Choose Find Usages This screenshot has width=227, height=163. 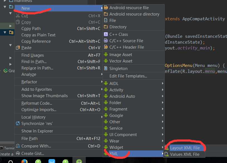click(59, 55)
